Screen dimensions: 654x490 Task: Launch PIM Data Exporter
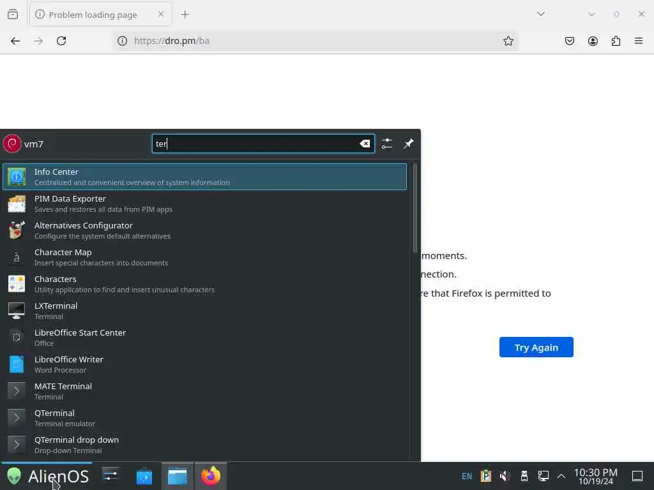point(204,204)
